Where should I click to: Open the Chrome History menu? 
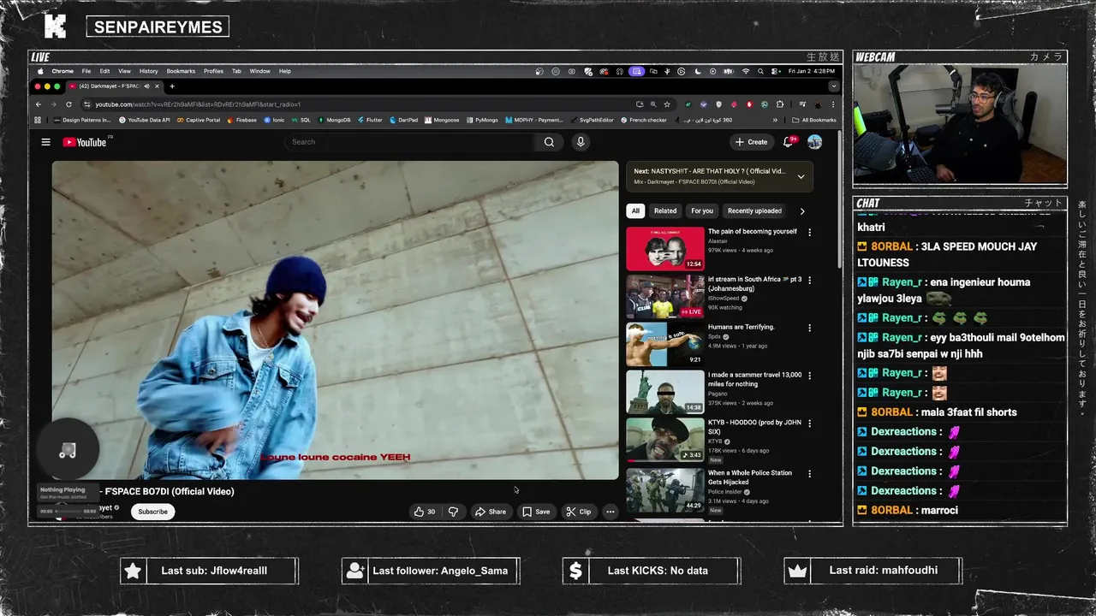click(148, 71)
